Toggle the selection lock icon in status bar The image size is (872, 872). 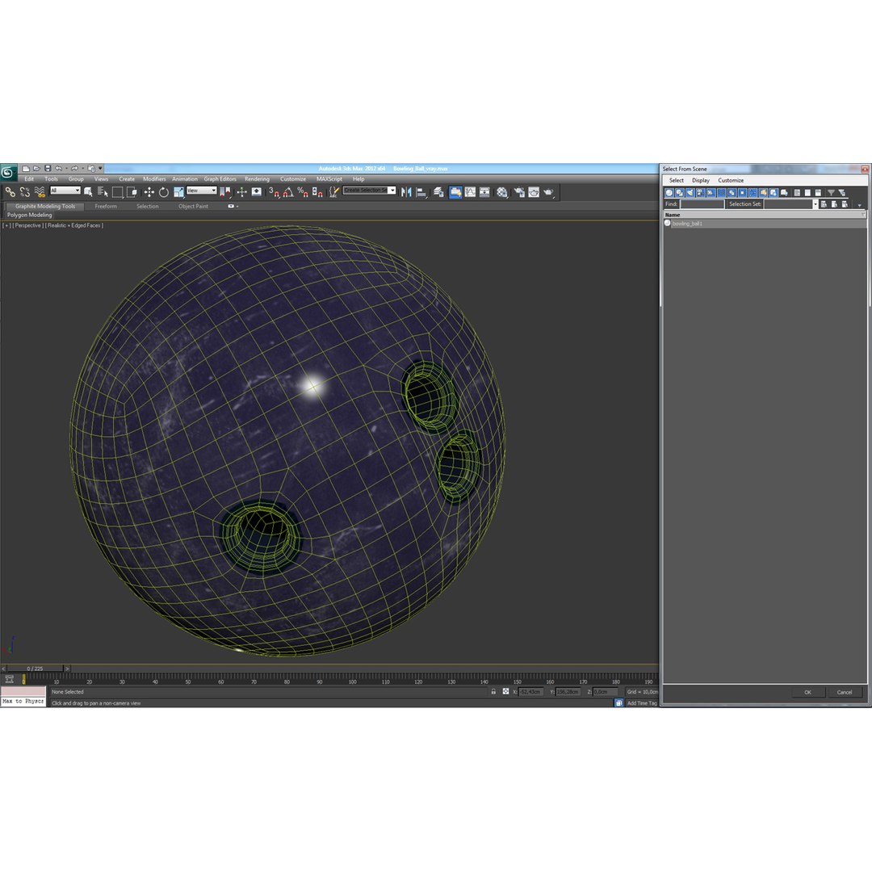pyautogui.click(x=493, y=692)
